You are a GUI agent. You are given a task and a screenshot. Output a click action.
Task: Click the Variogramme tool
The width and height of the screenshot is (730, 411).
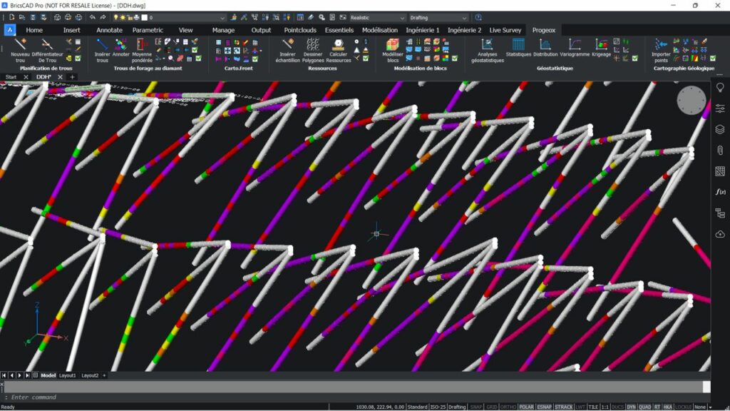coord(575,48)
